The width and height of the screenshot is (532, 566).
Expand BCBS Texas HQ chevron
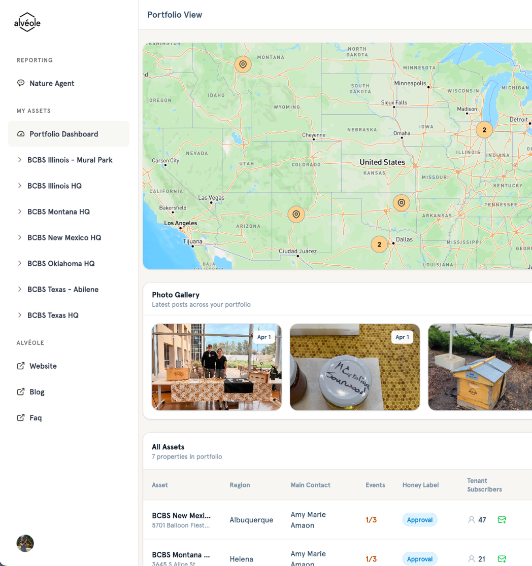pos(19,315)
